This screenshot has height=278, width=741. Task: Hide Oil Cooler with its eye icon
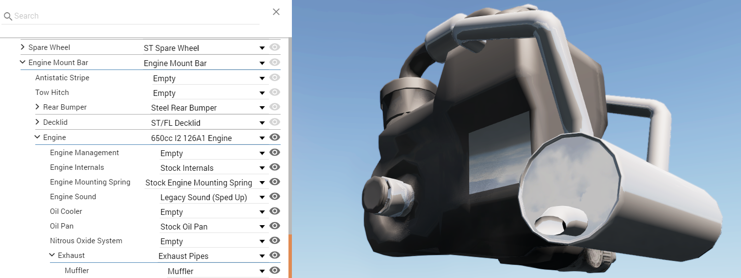tap(275, 211)
